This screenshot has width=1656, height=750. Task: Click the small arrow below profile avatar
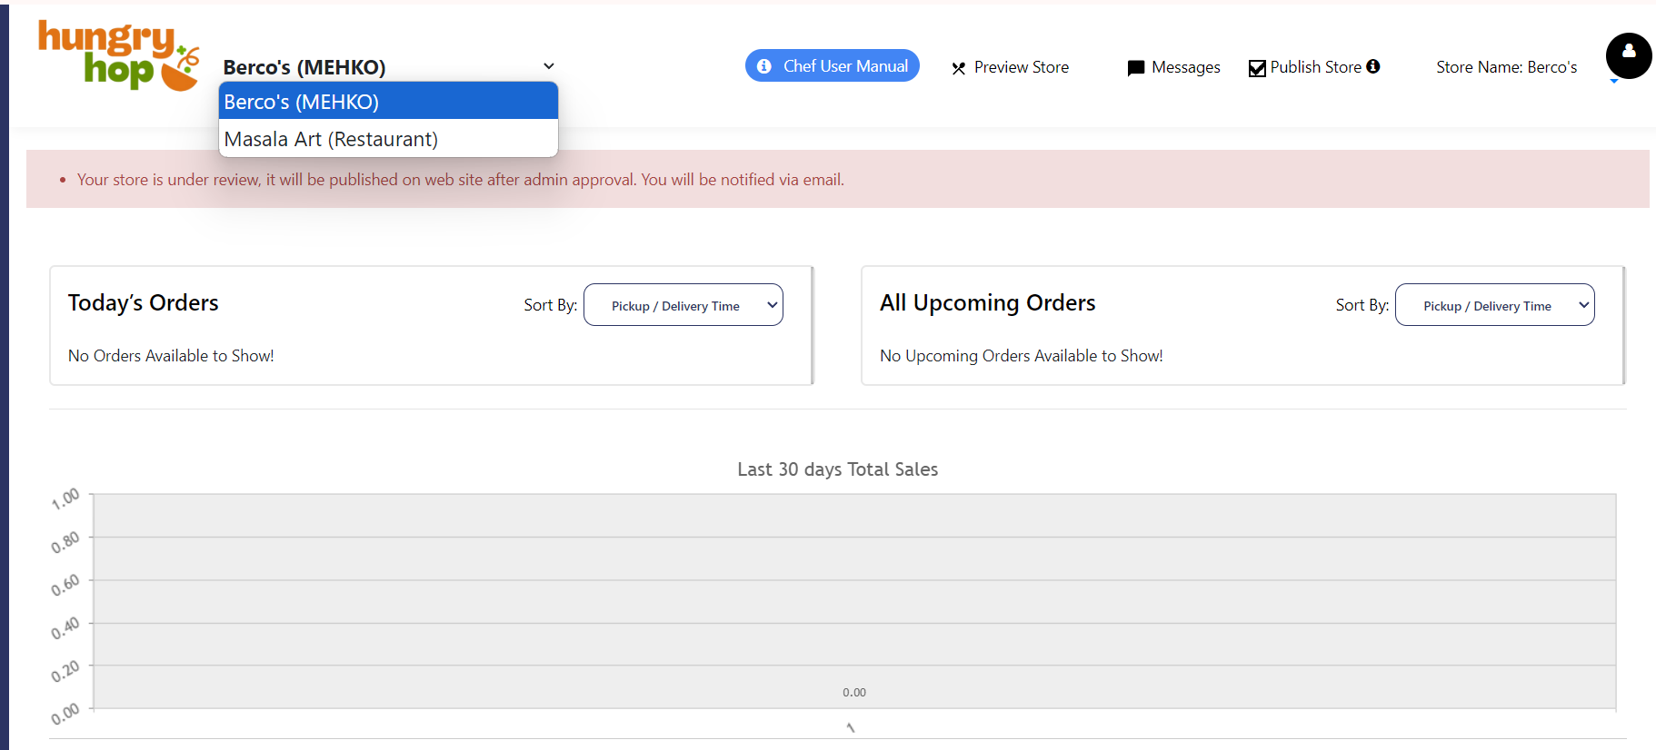tap(1614, 82)
